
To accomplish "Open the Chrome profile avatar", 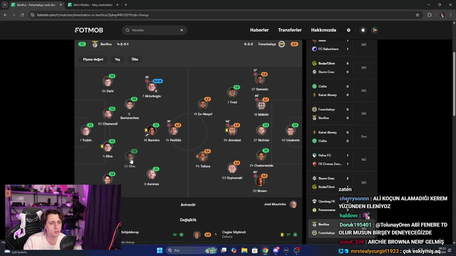I will (442, 15).
